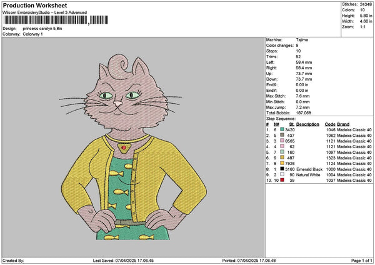Viewport: 375px width, 265px height.
Task: Click the Color changes value '9'
Action: [x=297, y=46]
